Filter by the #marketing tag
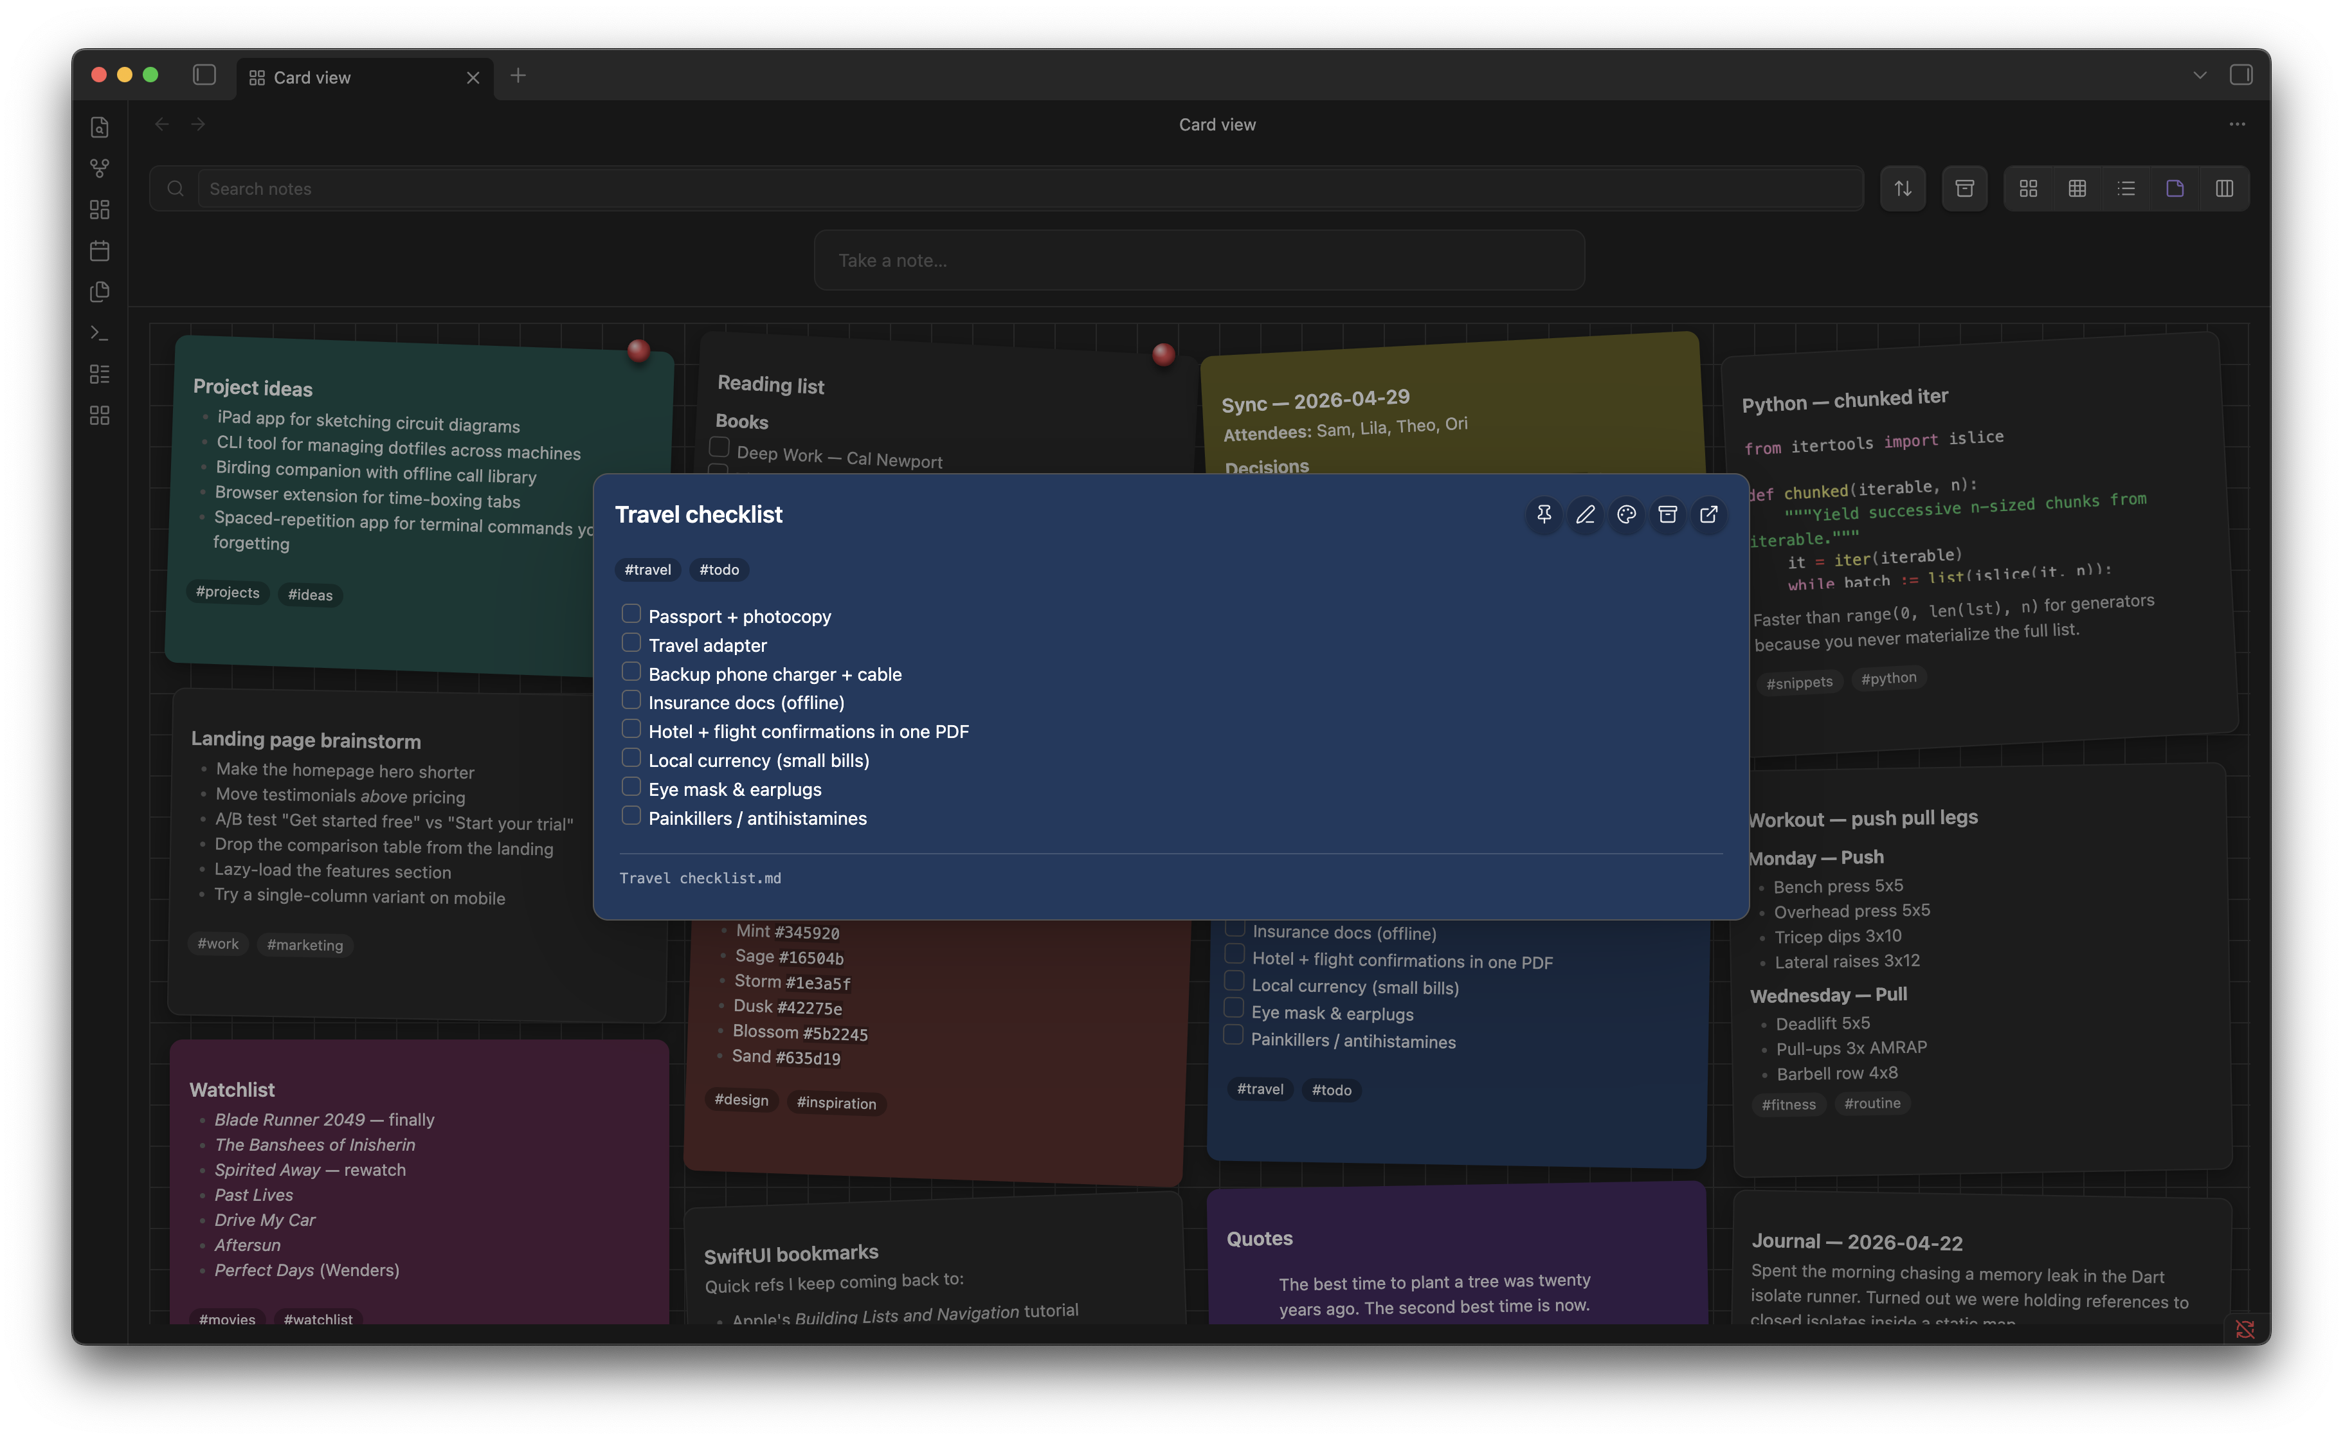 click(x=305, y=945)
